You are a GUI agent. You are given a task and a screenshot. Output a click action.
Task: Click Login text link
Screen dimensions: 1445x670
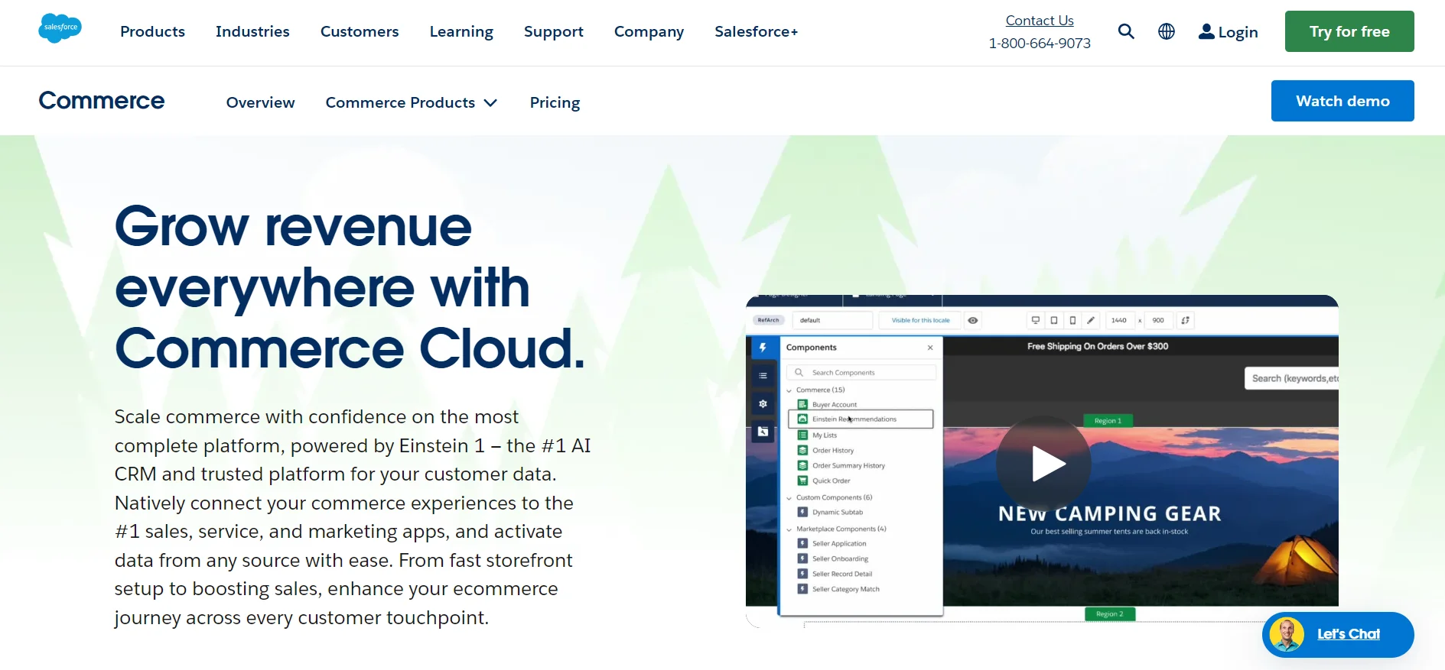(x=1238, y=32)
